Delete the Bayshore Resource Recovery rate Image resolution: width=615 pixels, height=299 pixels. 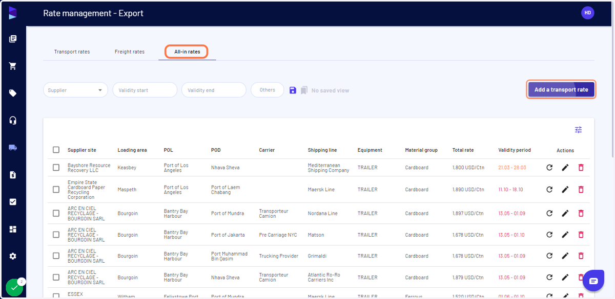coord(581,167)
